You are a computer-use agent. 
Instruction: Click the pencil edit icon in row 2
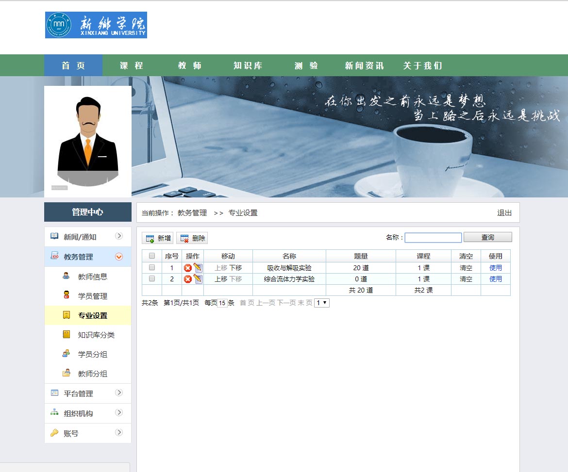pos(198,278)
